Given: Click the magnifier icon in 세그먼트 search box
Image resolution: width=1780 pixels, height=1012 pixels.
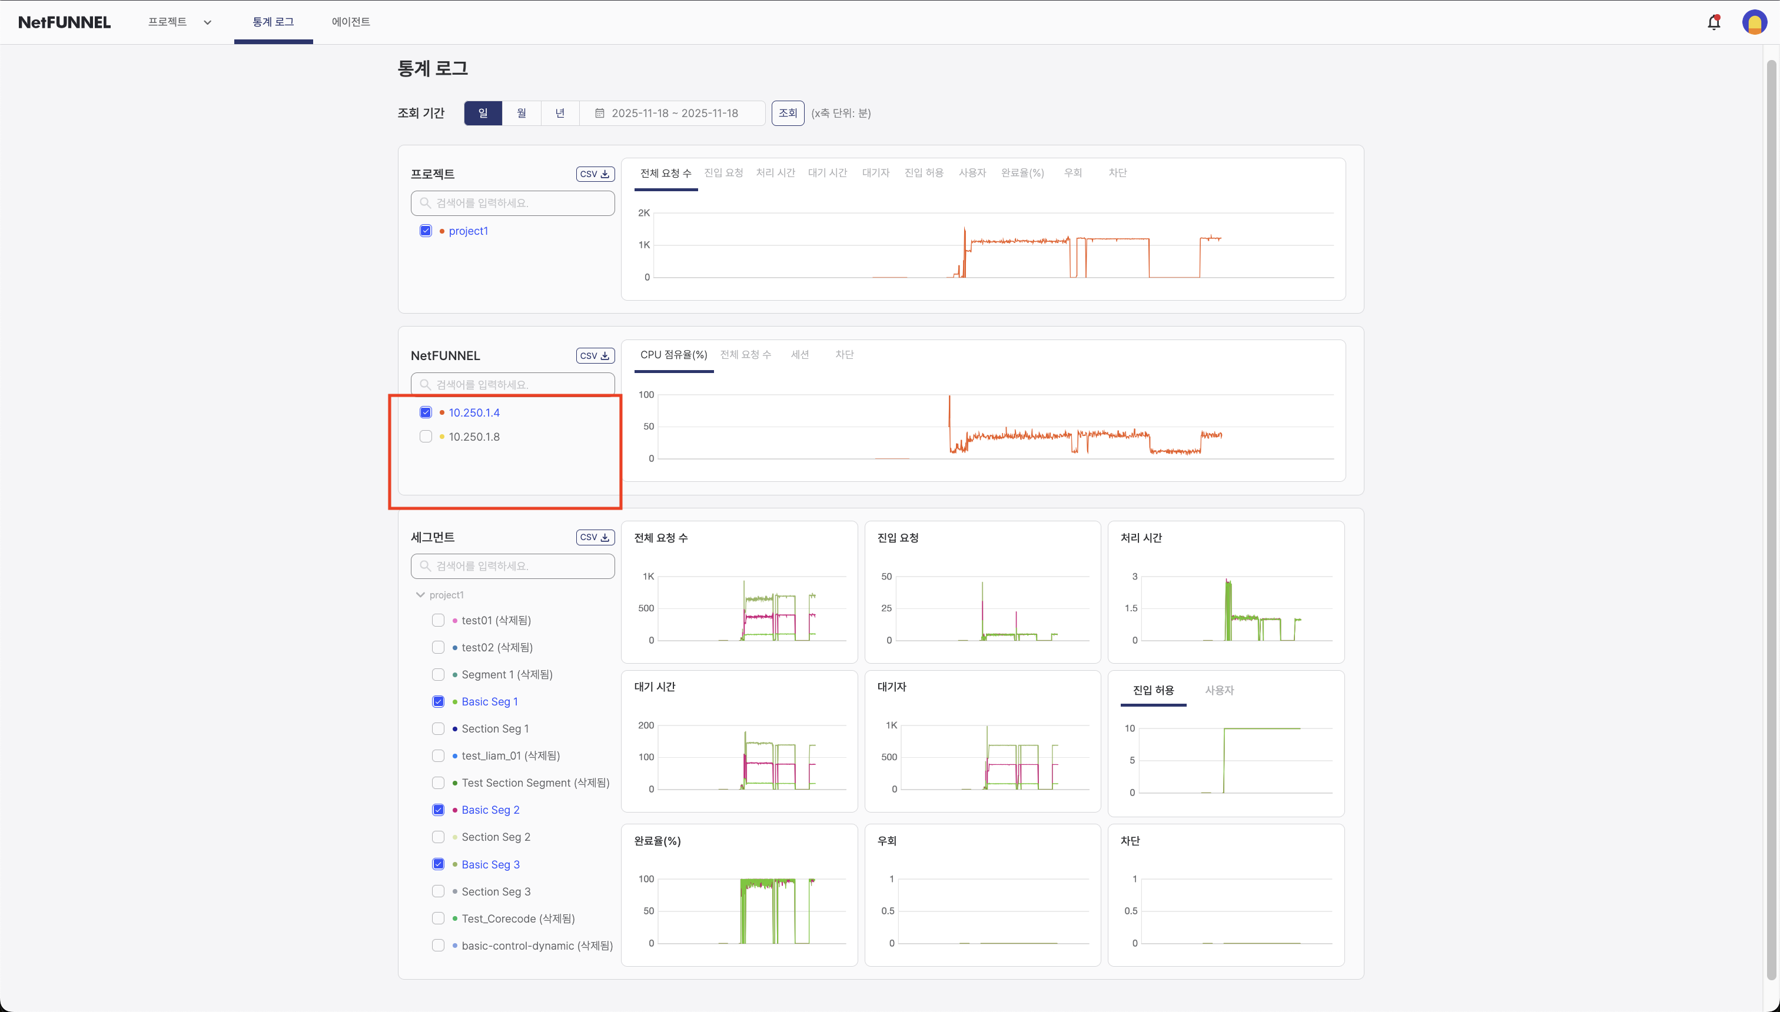Looking at the screenshot, I should click(x=426, y=566).
